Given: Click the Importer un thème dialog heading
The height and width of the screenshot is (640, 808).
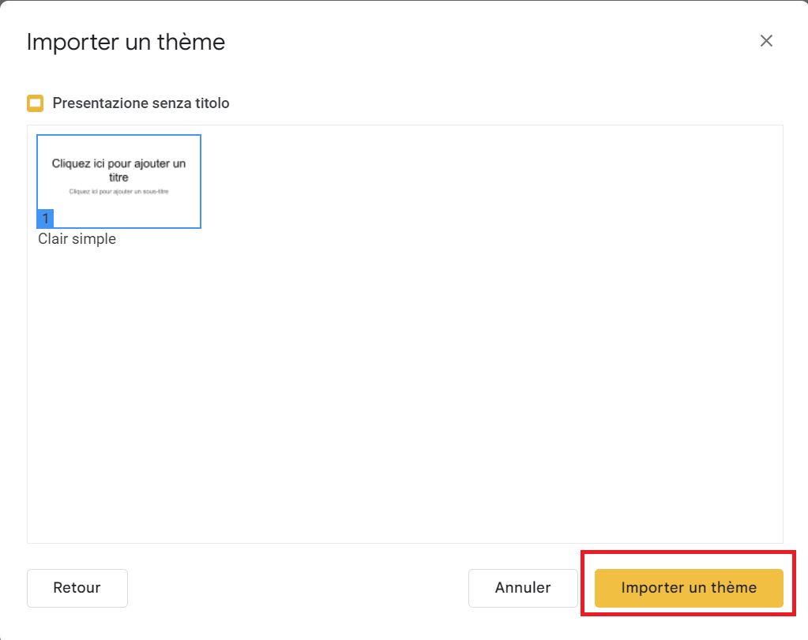Looking at the screenshot, I should coord(126,42).
